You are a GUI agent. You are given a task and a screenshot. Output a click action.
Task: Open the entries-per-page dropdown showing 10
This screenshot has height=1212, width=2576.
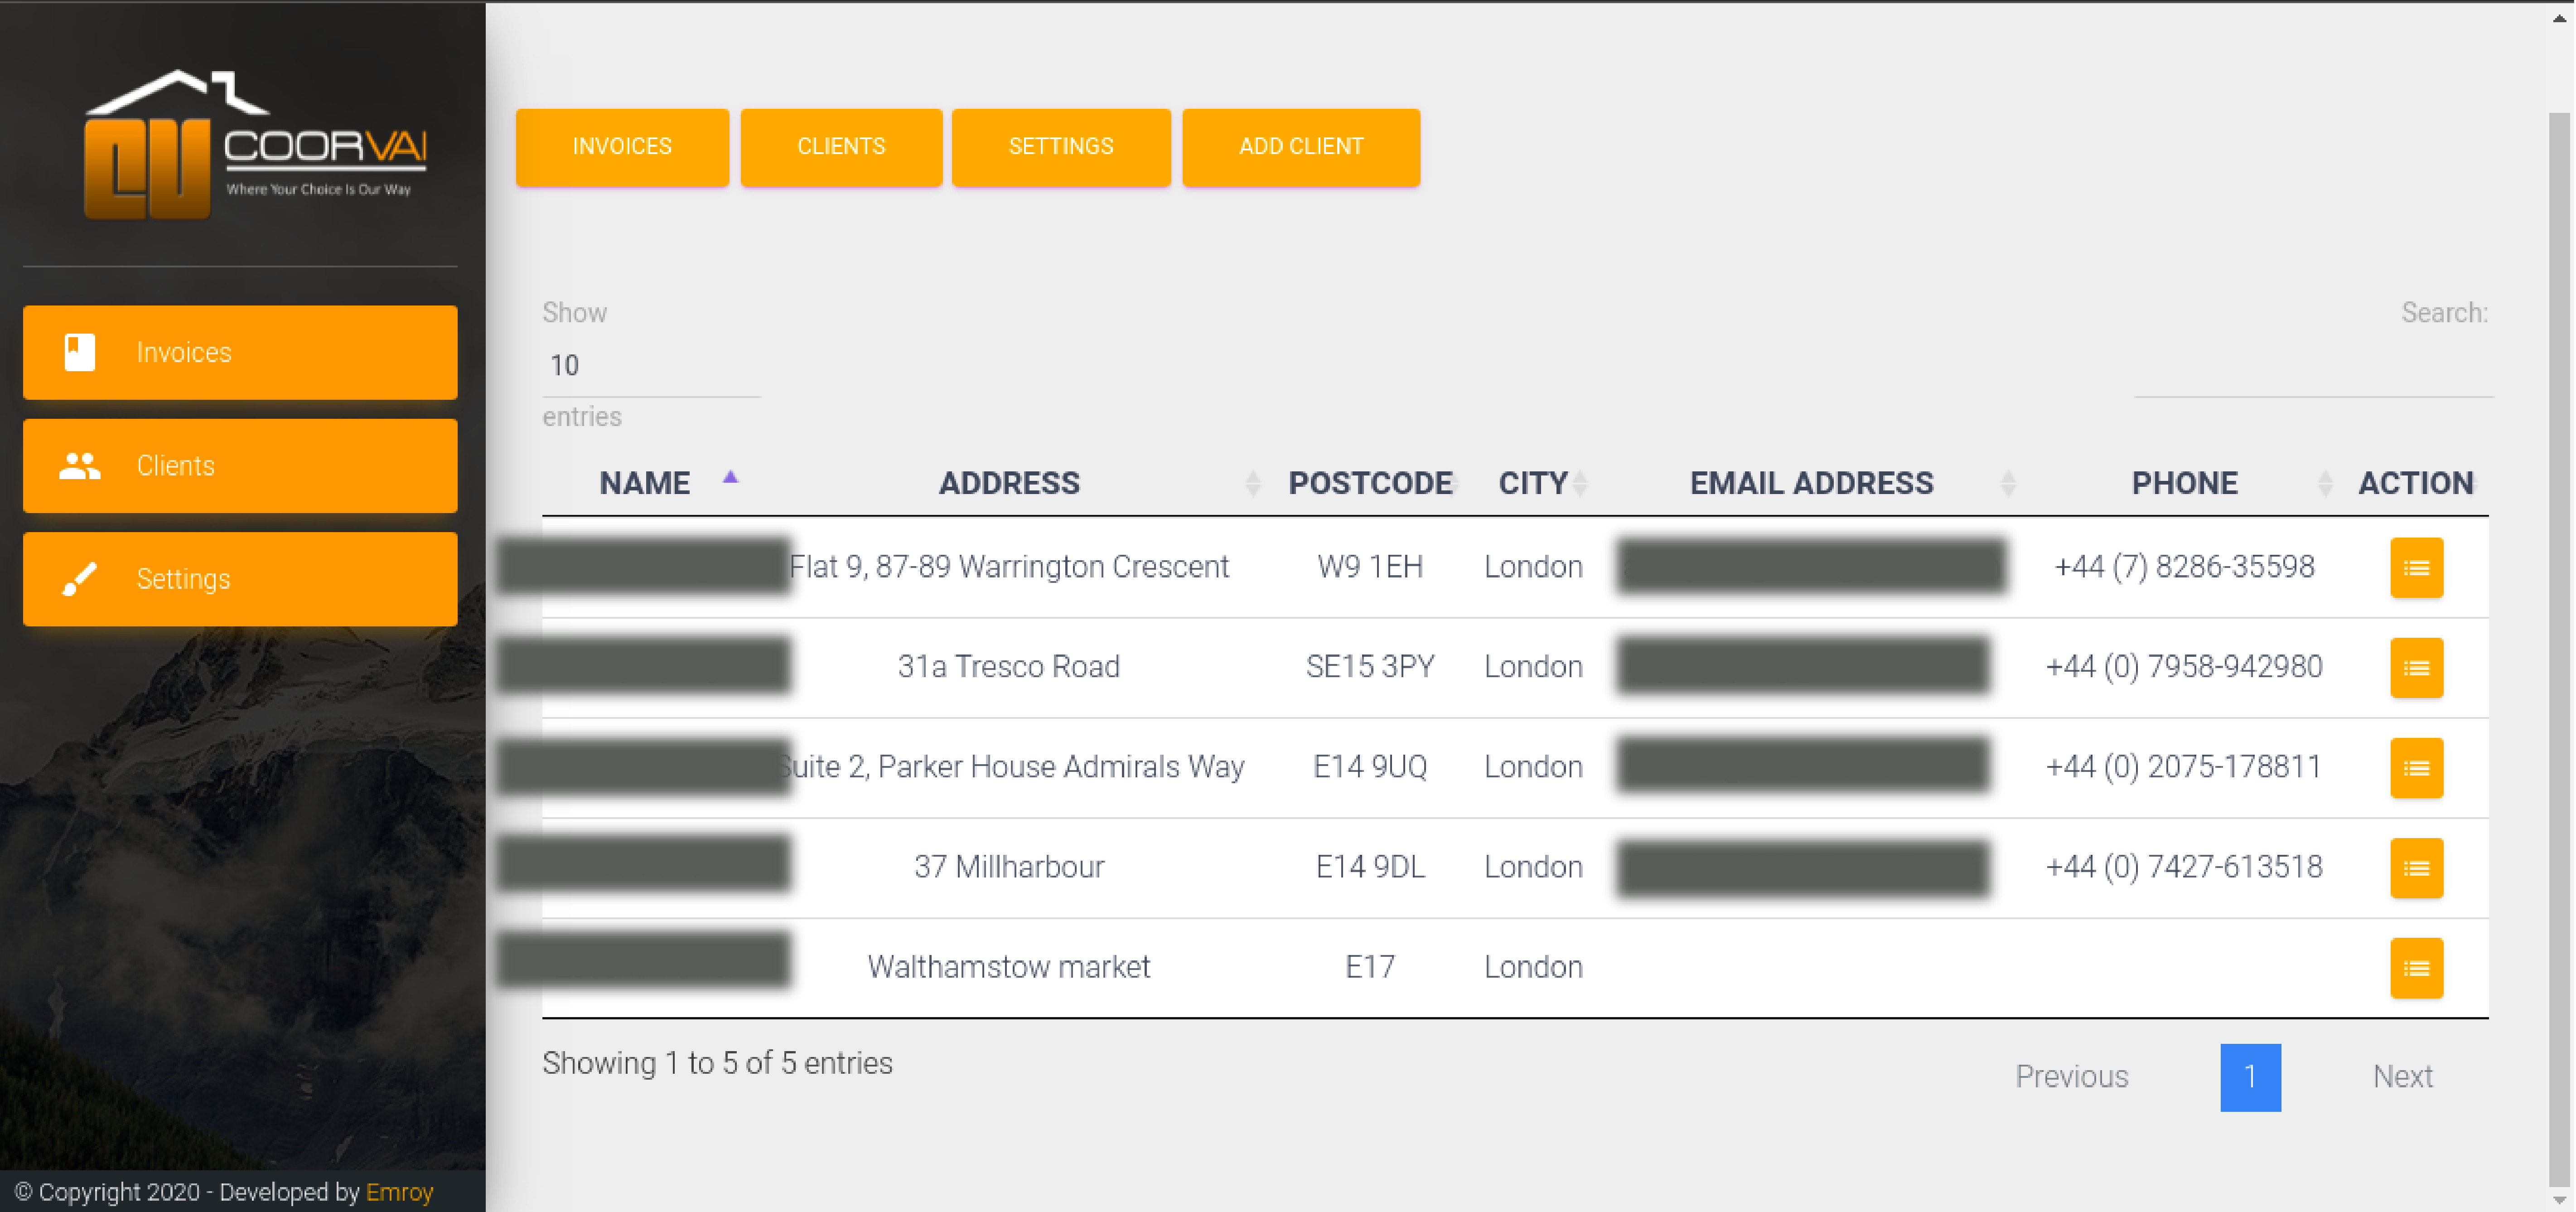650,366
